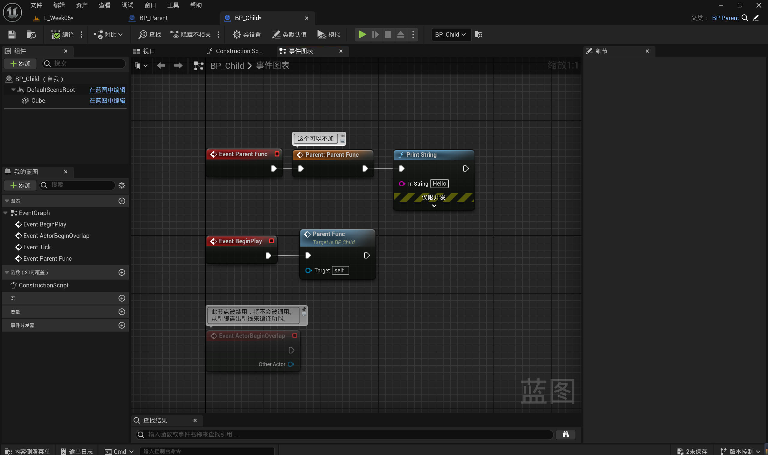
Task: Expand the Print String node's advanced pins
Action: (434, 206)
